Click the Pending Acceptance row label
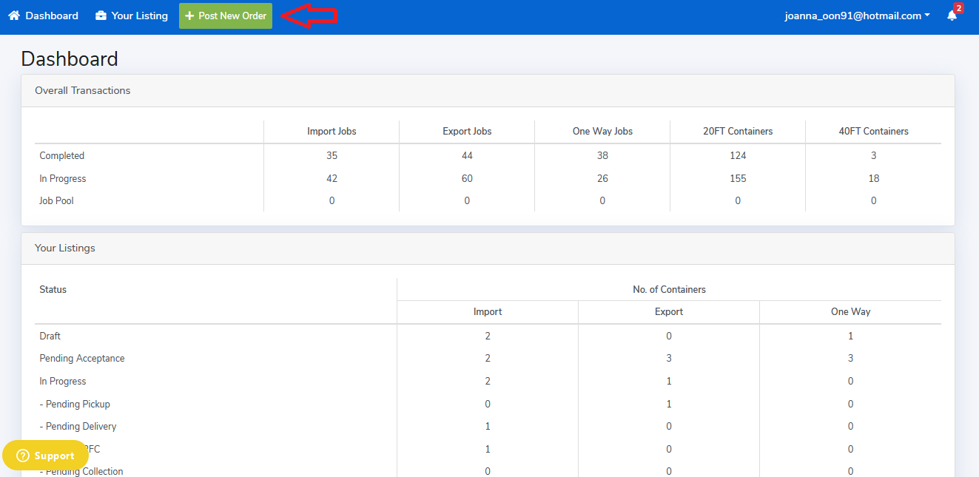This screenshot has height=477, width=979. click(82, 358)
